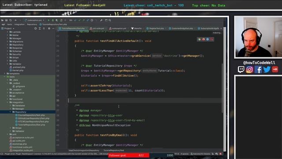Switch to the CustomerBridgeTest.php editor tab
The width and height of the screenshot is (282, 159).
[x=182, y=28]
